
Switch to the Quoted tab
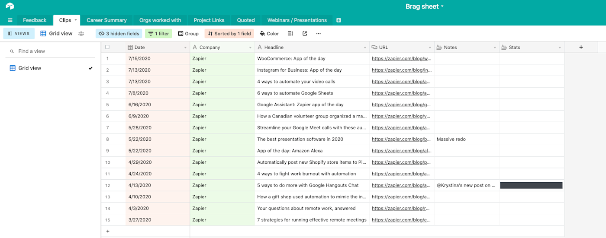[246, 20]
